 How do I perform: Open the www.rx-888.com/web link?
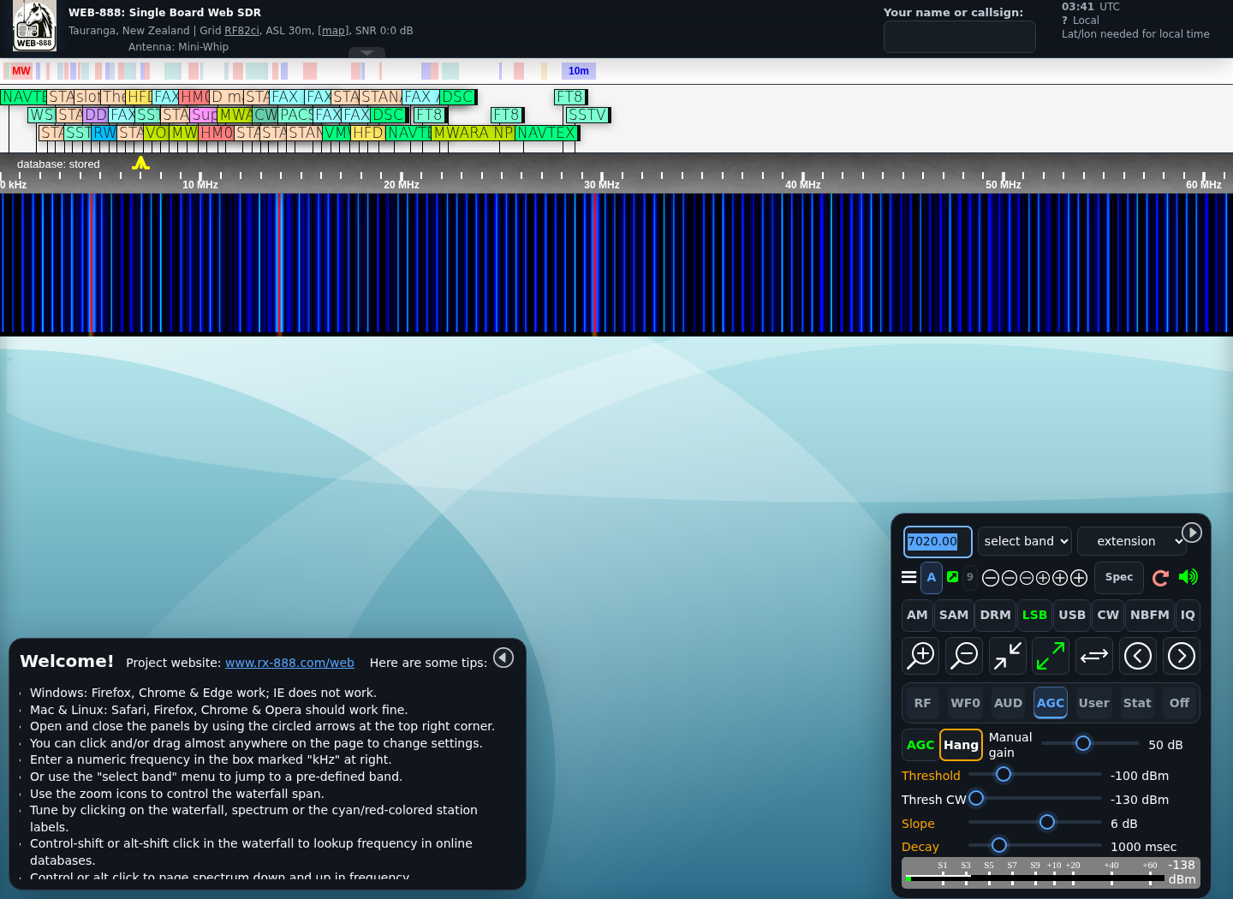coord(289,663)
